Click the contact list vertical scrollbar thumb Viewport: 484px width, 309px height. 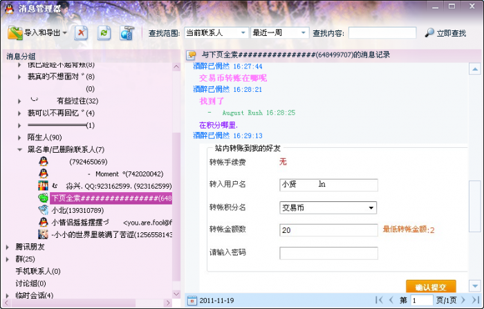(x=176, y=207)
